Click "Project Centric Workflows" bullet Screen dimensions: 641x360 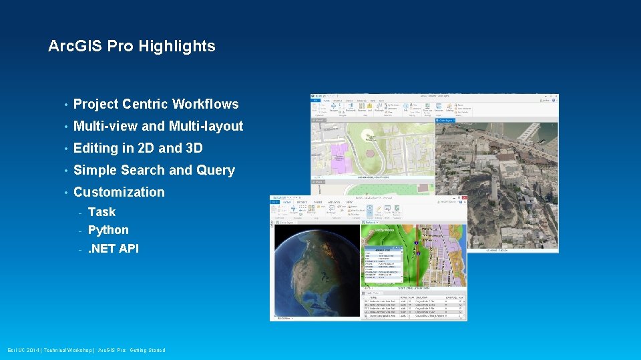click(156, 104)
